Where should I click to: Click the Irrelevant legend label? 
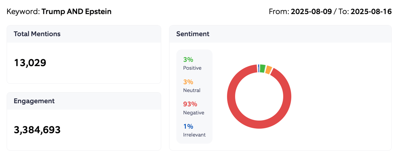(x=194, y=135)
